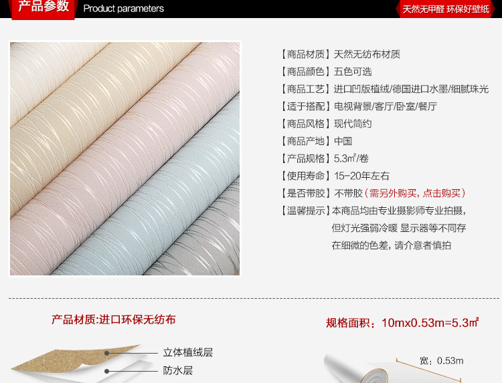Image resolution: width=502 pixels, height=383 pixels.
Task: Click the 规格面积 10mx0.53m=5.3㎡ heading
Action: 402,323
